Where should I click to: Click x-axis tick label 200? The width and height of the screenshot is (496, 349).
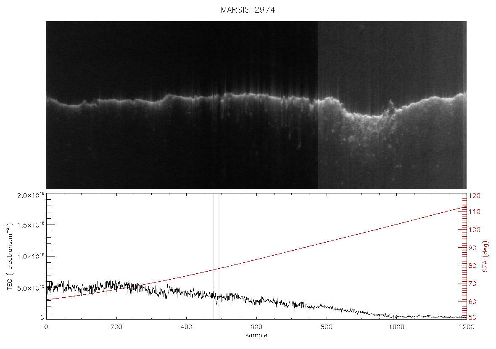(x=116, y=327)
